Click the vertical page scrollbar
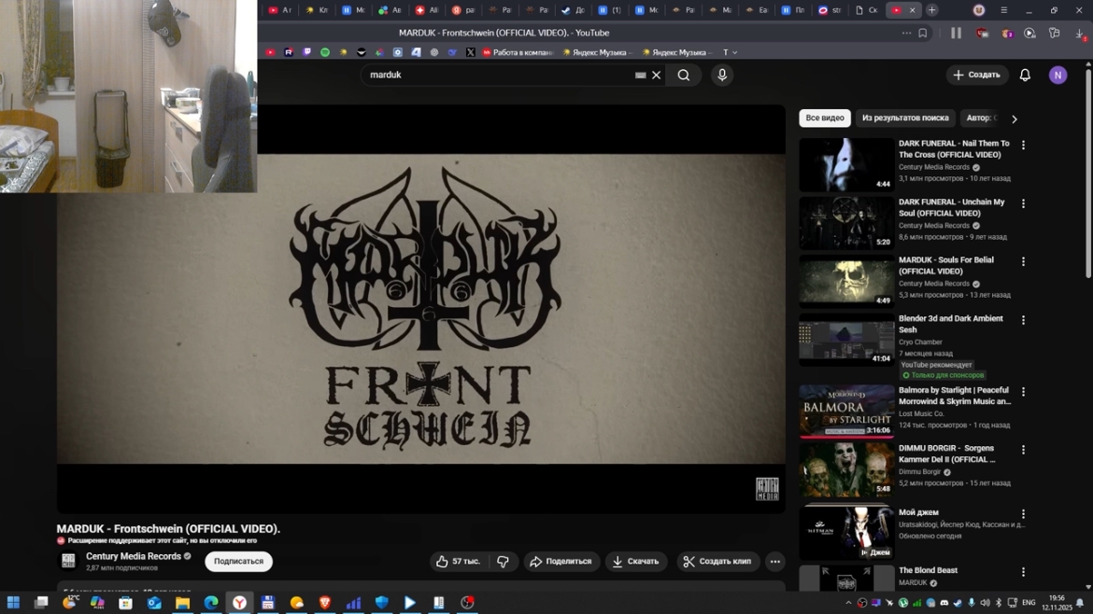The image size is (1093, 614). 1088,174
